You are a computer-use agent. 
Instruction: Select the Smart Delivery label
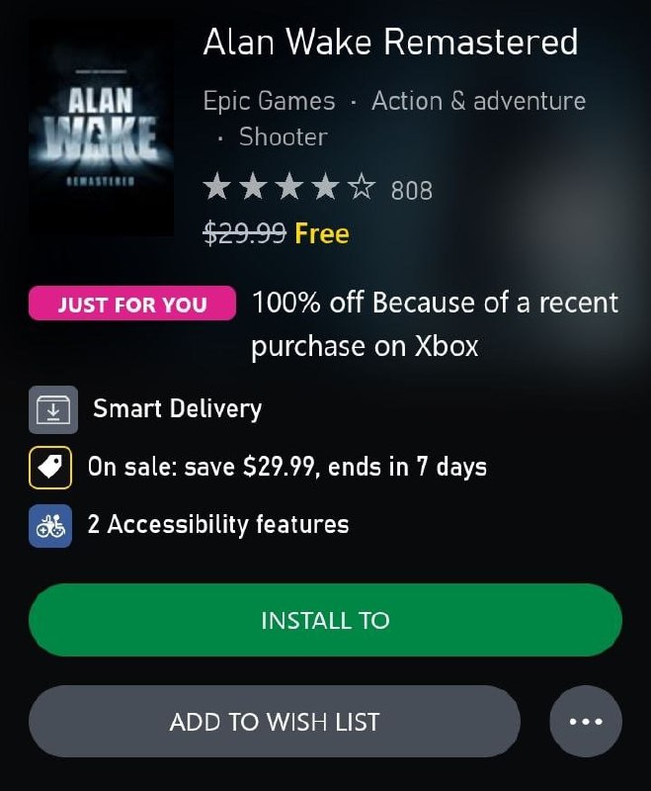(178, 408)
